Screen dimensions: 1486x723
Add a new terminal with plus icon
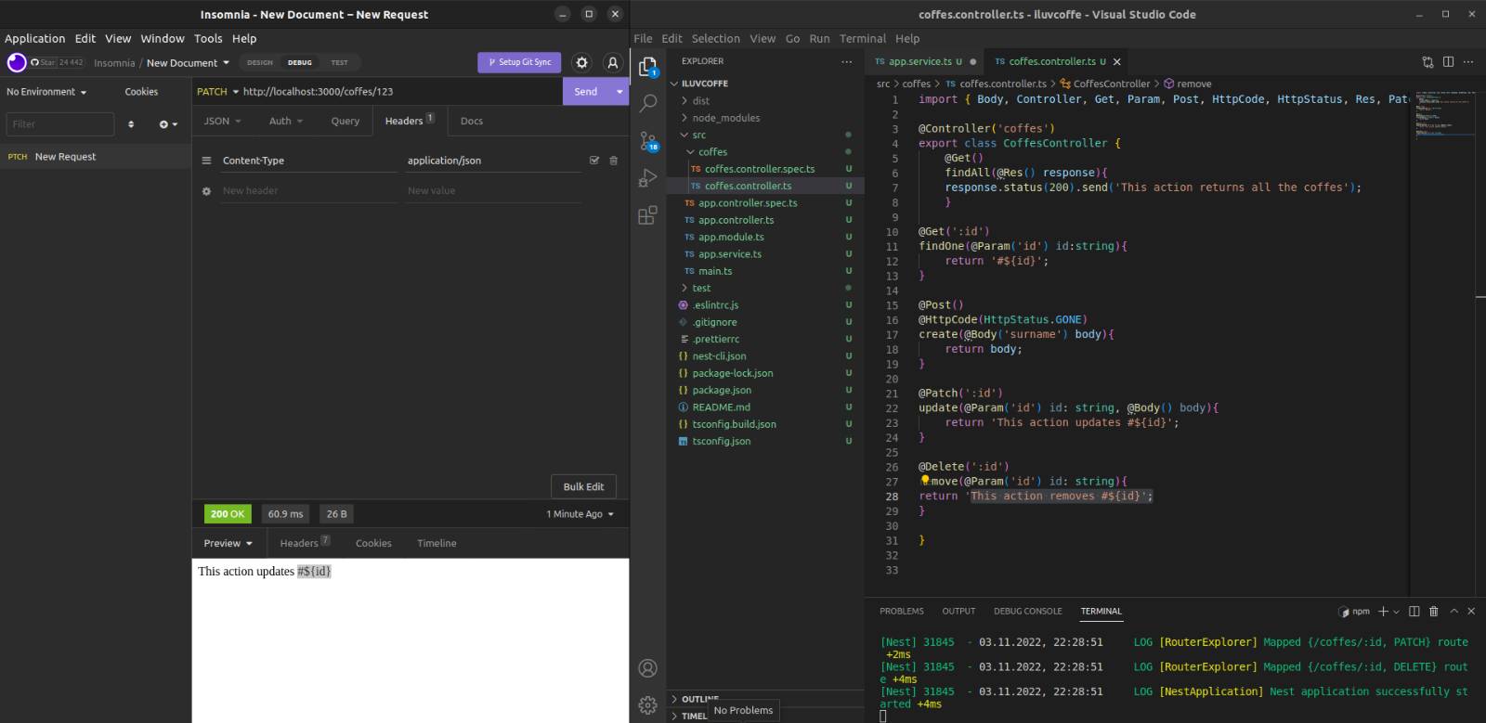(x=1383, y=611)
